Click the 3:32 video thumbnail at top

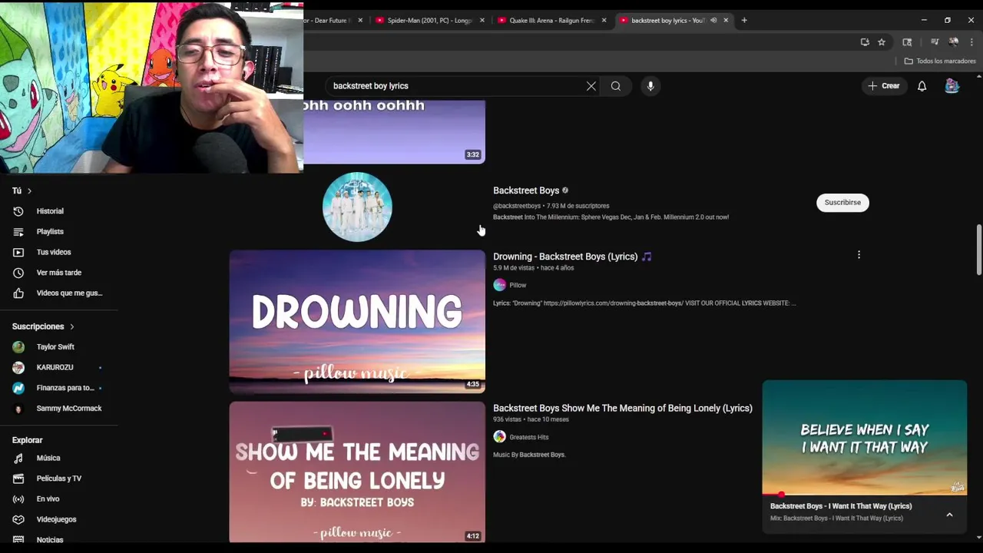394,131
